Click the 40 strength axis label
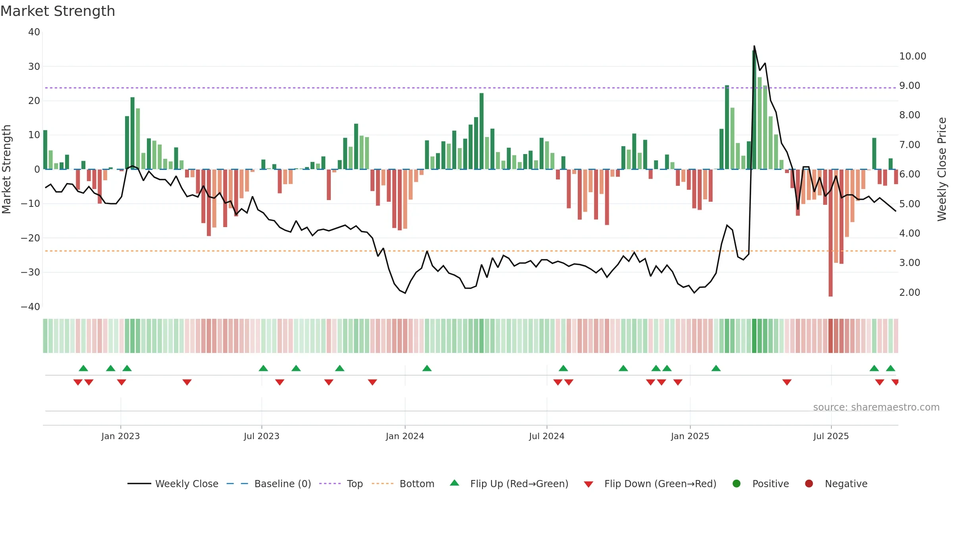 [x=34, y=32]
